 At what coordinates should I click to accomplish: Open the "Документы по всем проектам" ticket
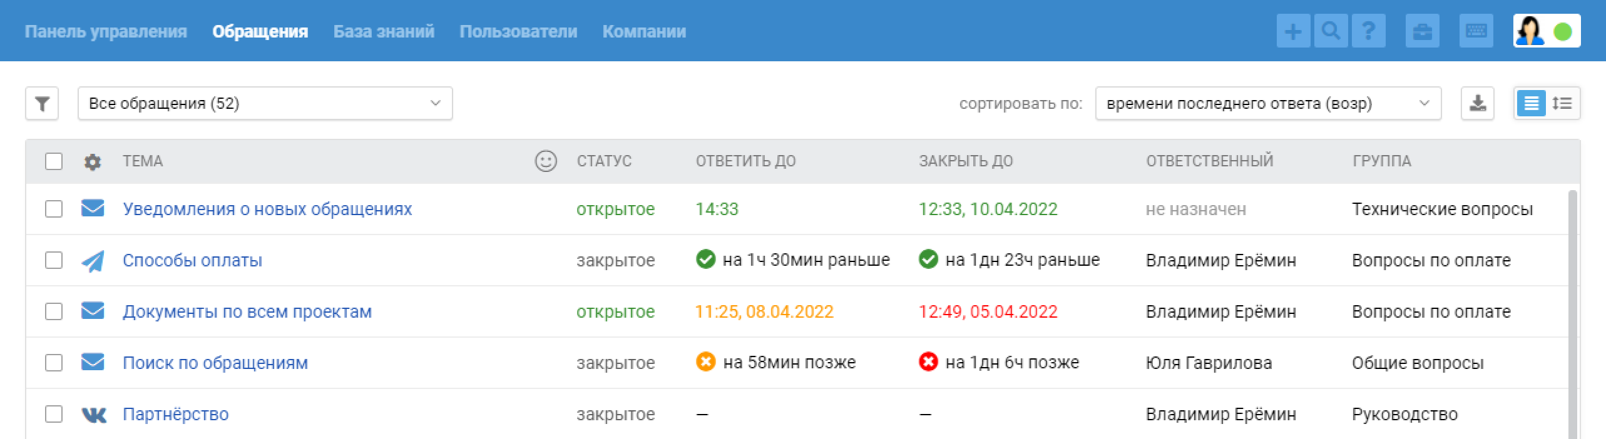click(x=247, y=311)
